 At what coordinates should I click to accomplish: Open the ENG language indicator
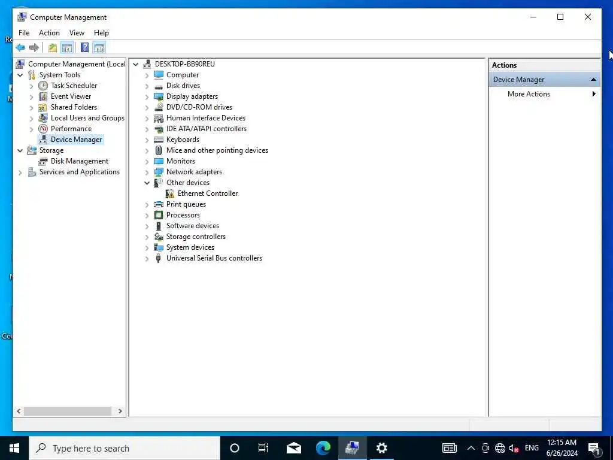[x=532, y=448]
